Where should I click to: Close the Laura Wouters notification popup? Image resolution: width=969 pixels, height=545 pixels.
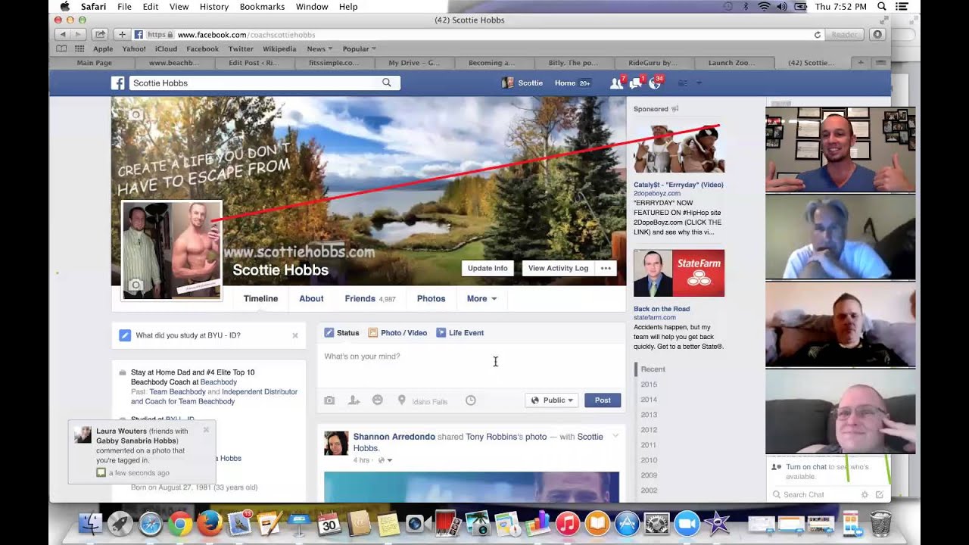tap(206, 430)
